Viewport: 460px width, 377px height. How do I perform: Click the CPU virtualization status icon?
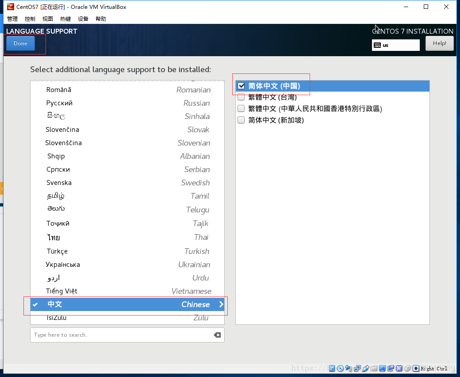pyautogui.click(x=399, y=369)
